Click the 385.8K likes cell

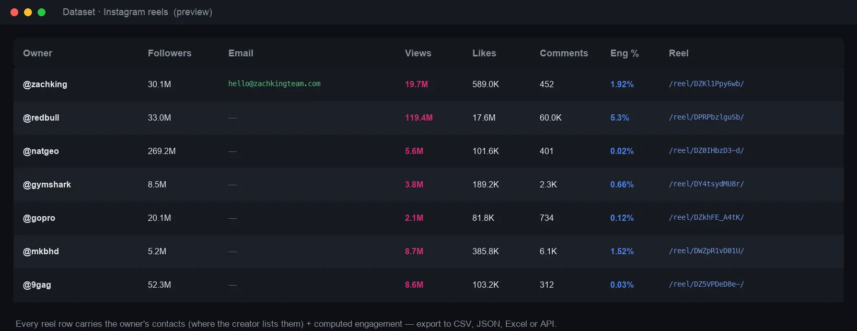click(485, 251)
